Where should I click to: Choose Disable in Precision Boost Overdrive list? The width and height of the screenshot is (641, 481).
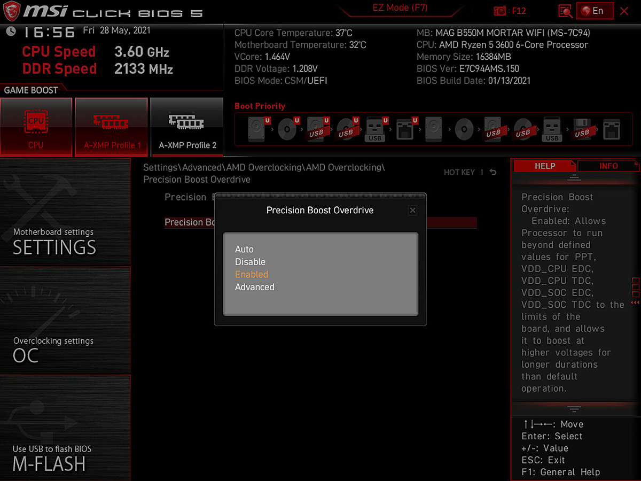point(250,262)
